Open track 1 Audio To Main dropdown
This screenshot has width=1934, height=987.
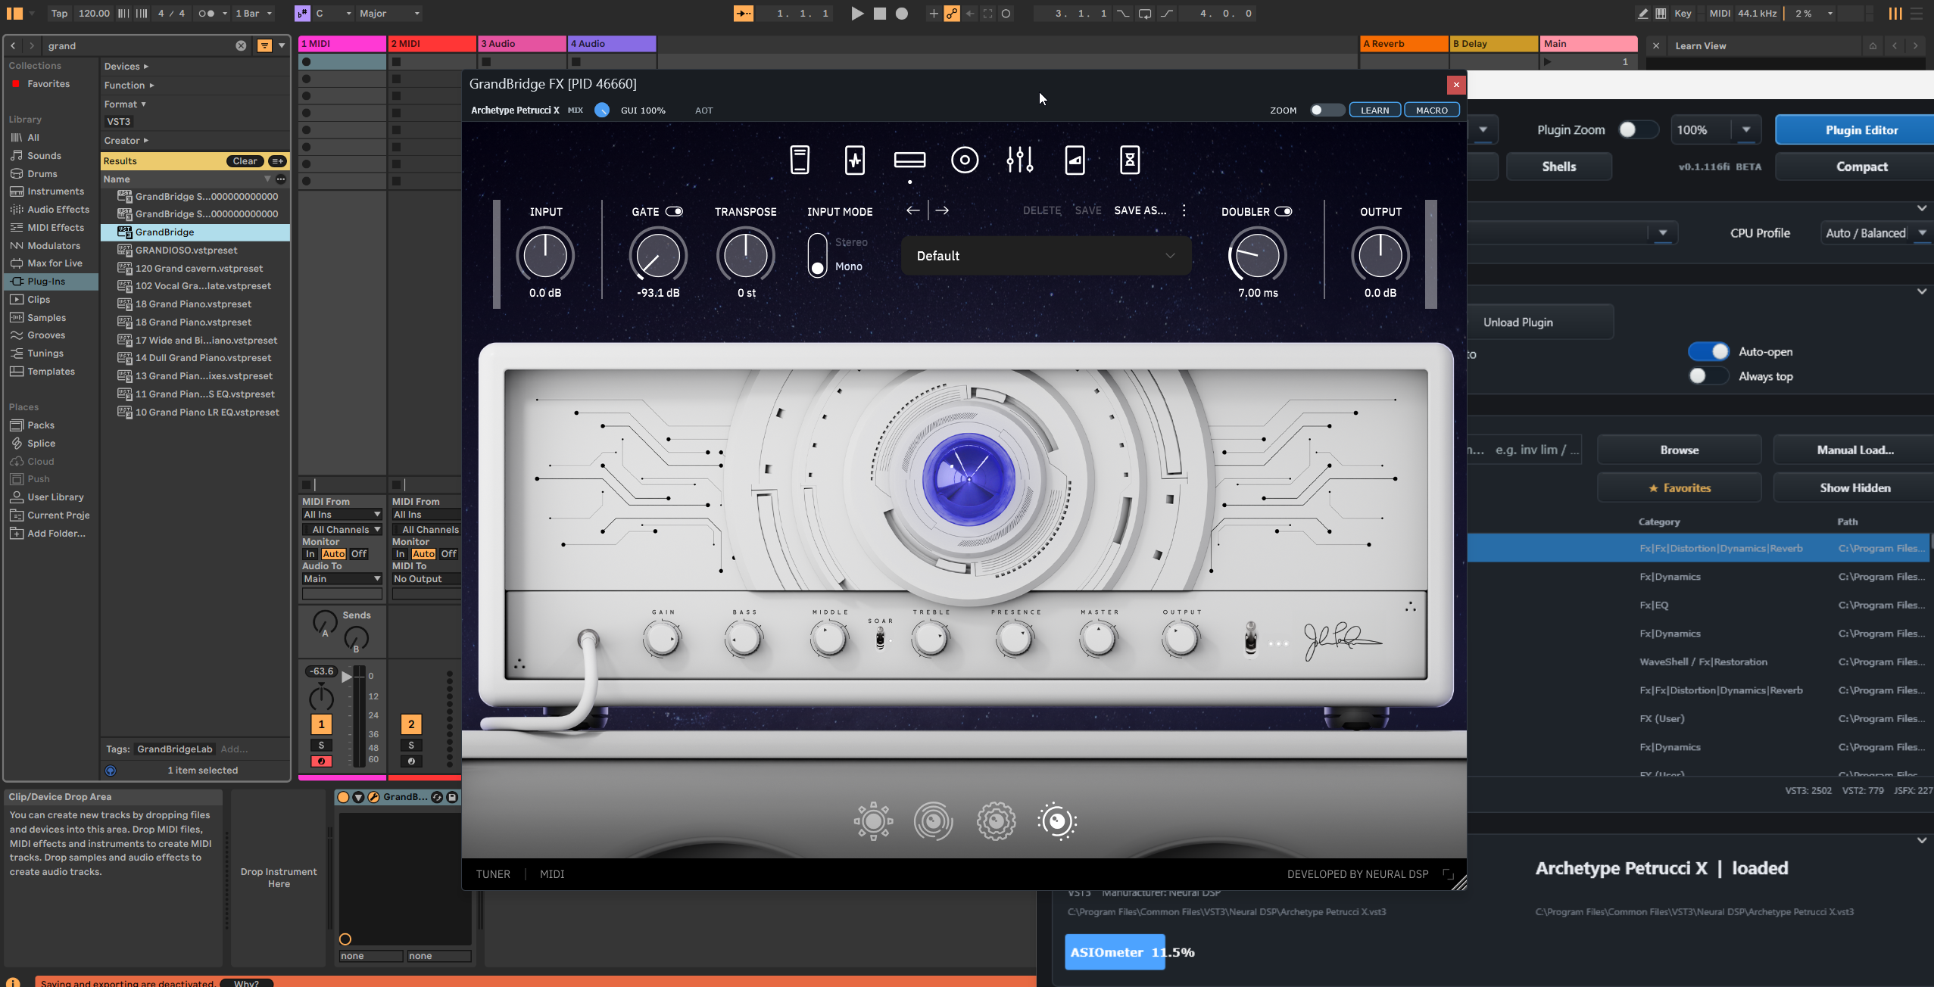342,579
